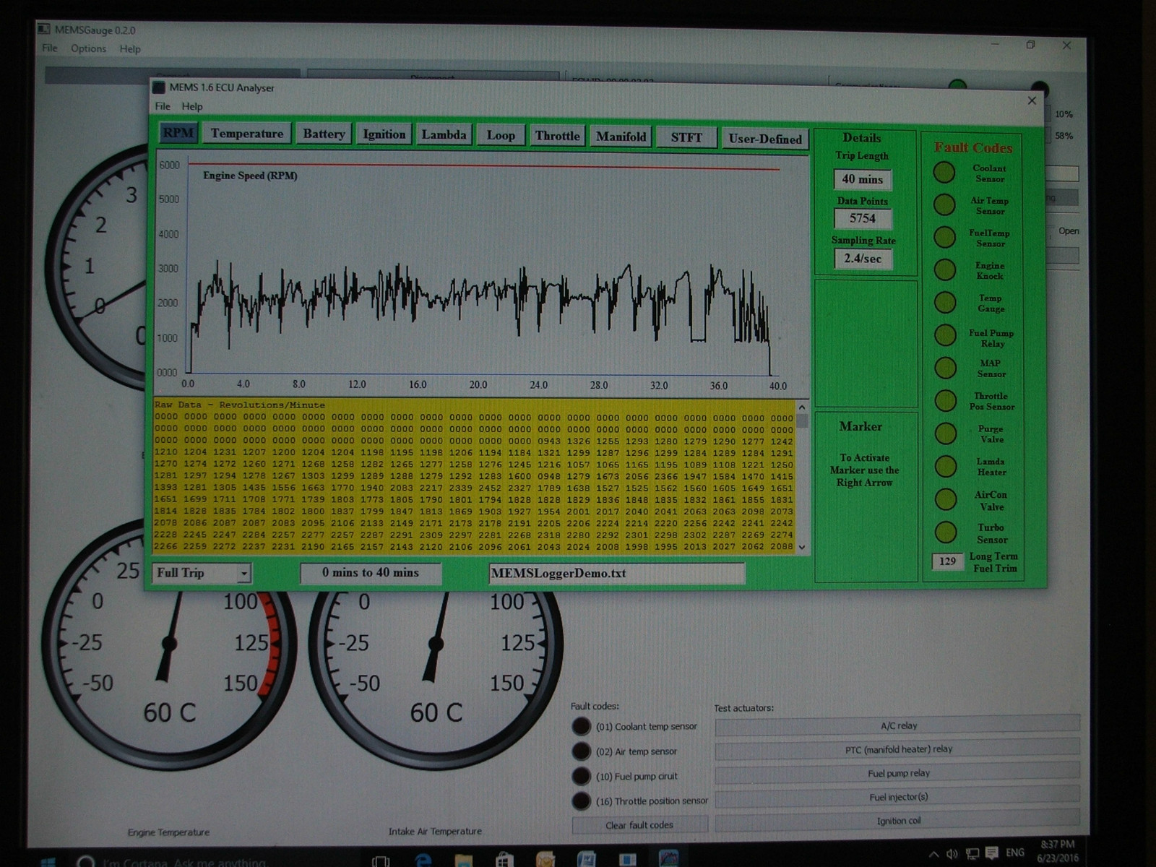The height and width of the screenshot is (867, 1156).
Task: Click the Temp Gauge fault indicator
Action: [945, 303]
